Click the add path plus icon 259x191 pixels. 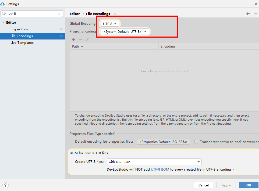(73, 39)
